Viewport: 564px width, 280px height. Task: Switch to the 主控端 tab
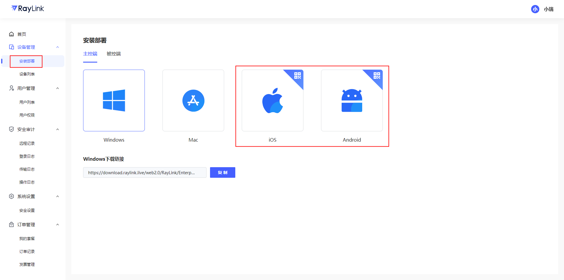point(90,54)
